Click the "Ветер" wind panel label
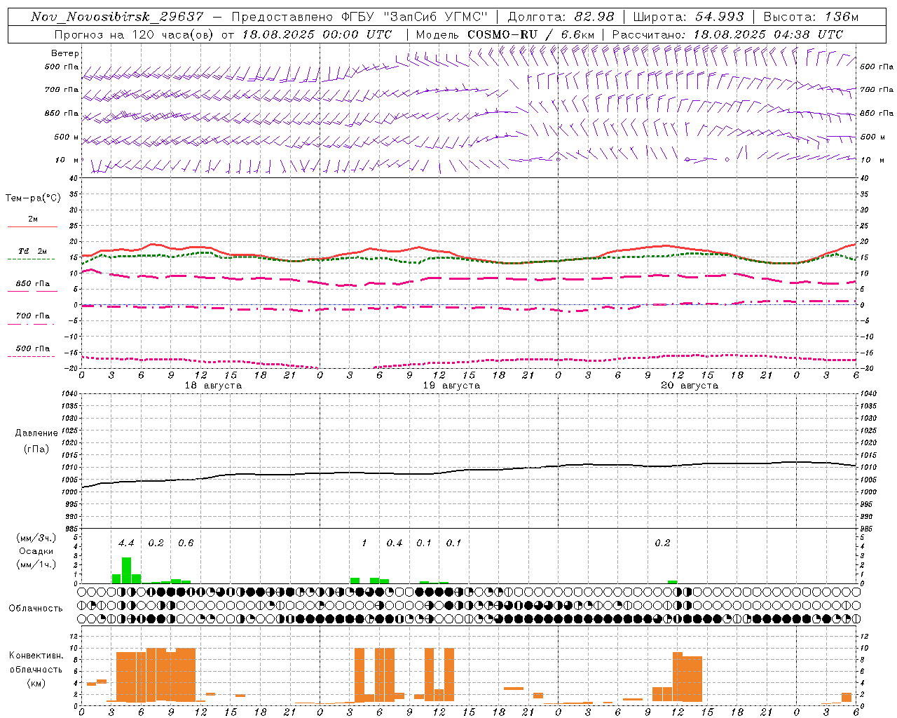This screenshot has width=897, height=718. click(65, 53)
